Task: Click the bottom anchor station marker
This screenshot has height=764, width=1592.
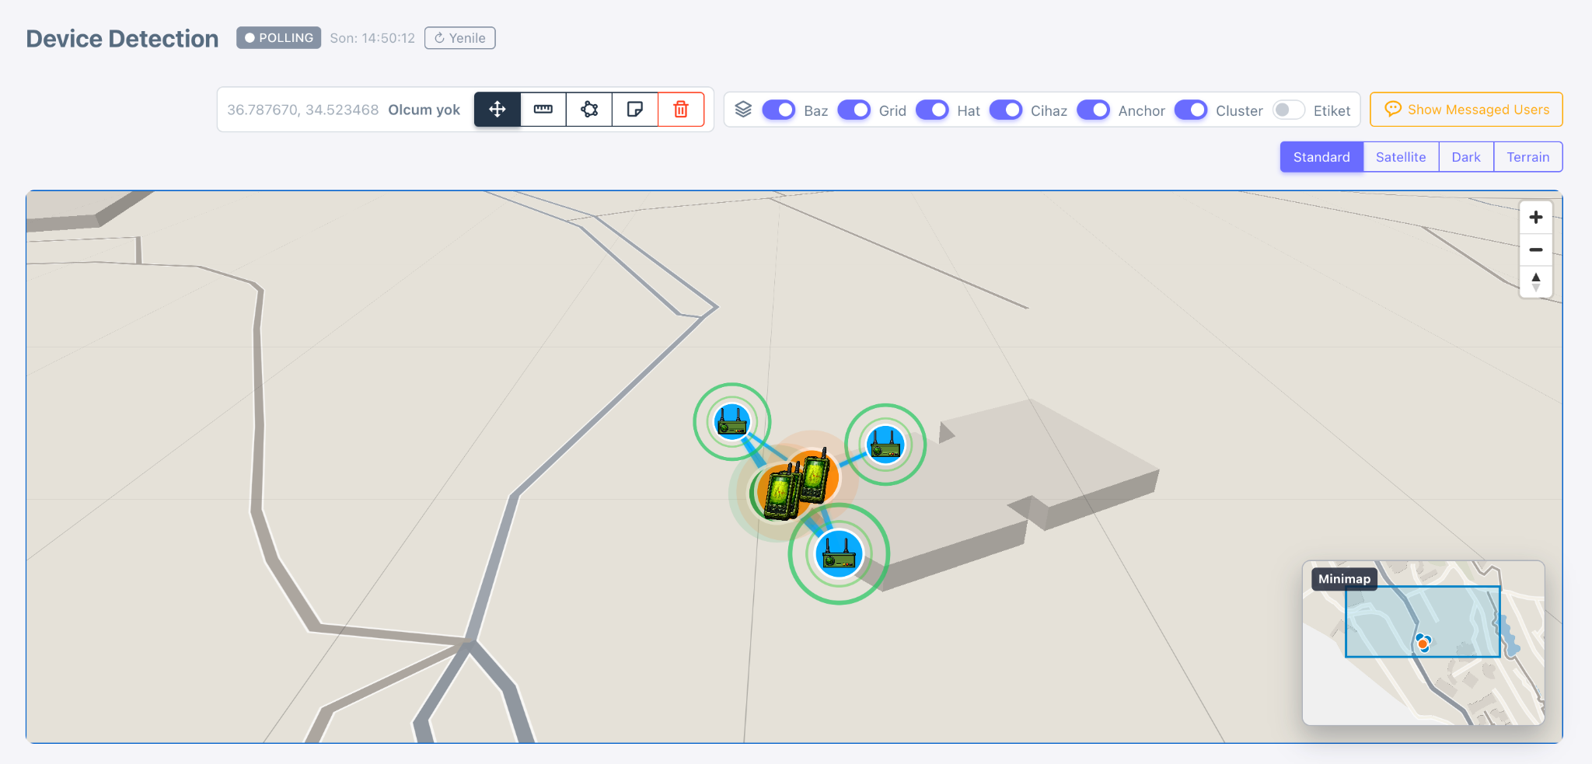Action: click(x=839, y=554)
